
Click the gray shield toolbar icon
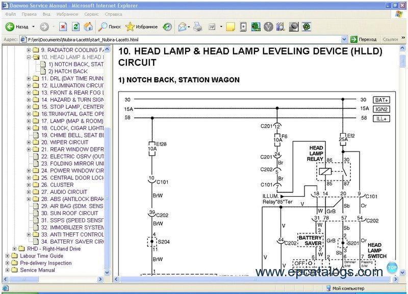click(x=268, y=26)
